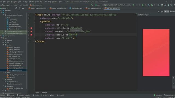Open the Build tool window

coord(52,95)
